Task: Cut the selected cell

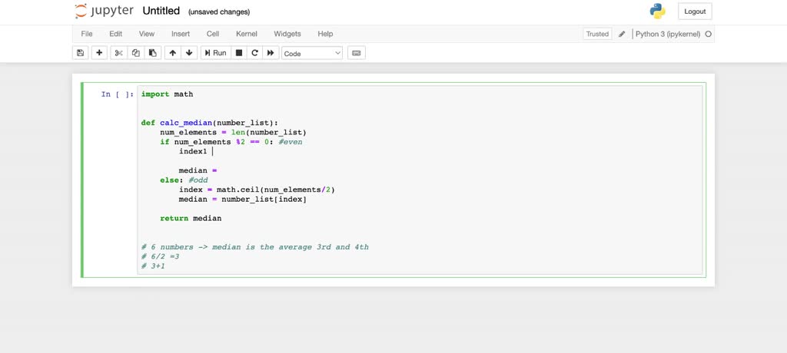Action: click(118, 53)
